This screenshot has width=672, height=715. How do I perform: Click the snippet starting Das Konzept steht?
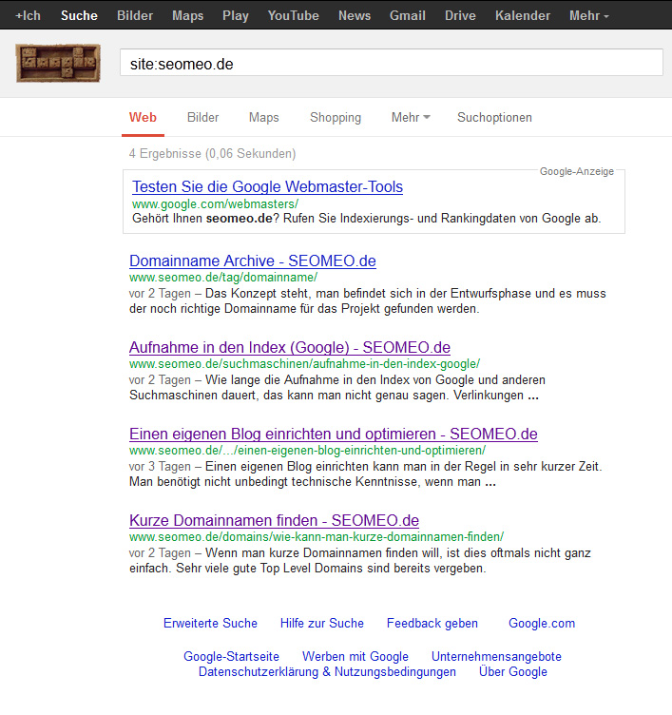click(368, 301)
